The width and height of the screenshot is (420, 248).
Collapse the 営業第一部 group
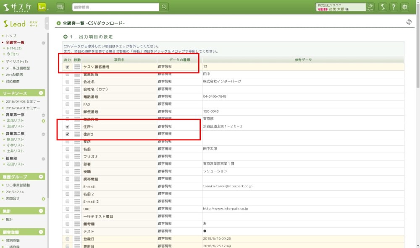[43, 115]
